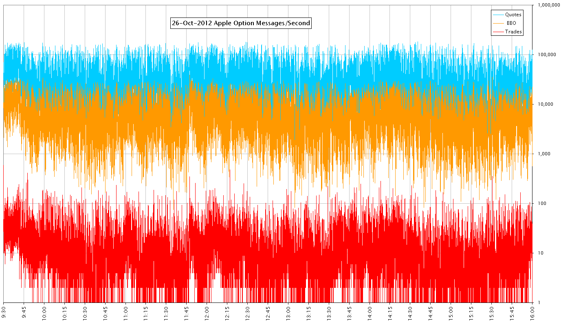The width and height of the screenshot is (561, 322).
Task: Click the 13:30 time axis label
Action: click(330, 313)
